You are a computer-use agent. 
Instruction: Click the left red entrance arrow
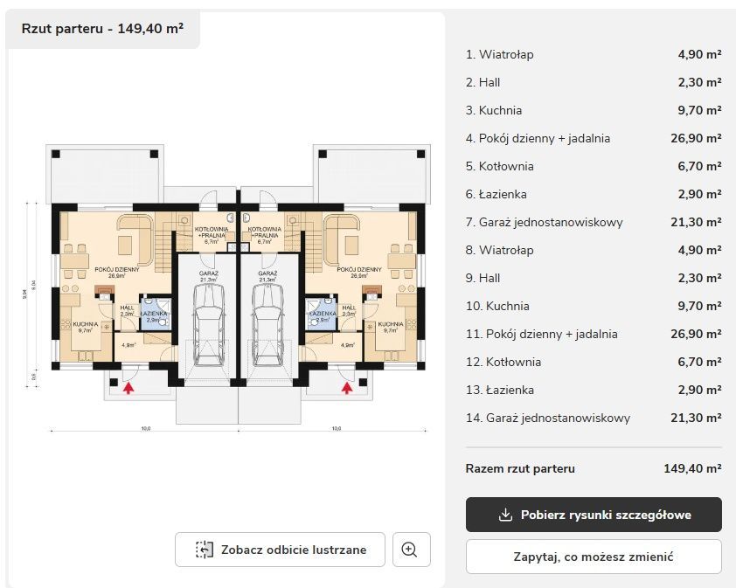coord(128,386)
